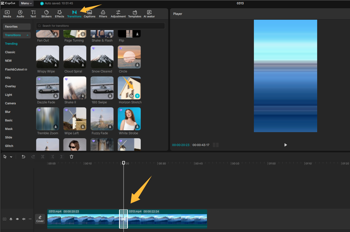Open the Templates panel
Viewport: 350px width, 232px height.
pos(135,14)
